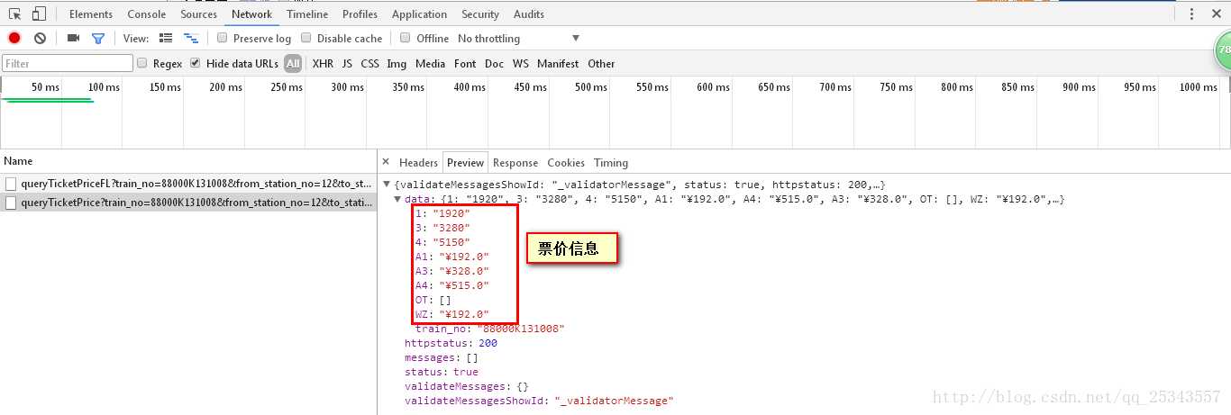Image resolution: width=1231 pixels, height=415 pixels.
Task: Click the Filter text input field
Action: pos(68,63)
